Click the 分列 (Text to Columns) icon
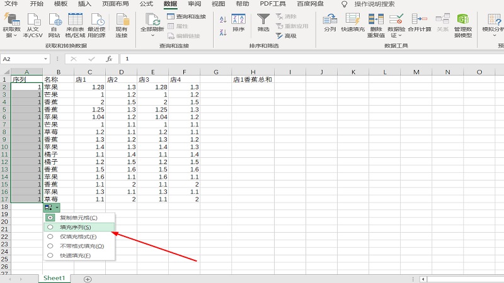The image size is (504, 283). tap(329, 22)
